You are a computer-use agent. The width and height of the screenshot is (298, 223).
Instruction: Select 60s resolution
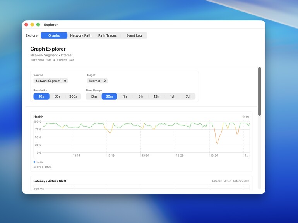tap(57, 96)
